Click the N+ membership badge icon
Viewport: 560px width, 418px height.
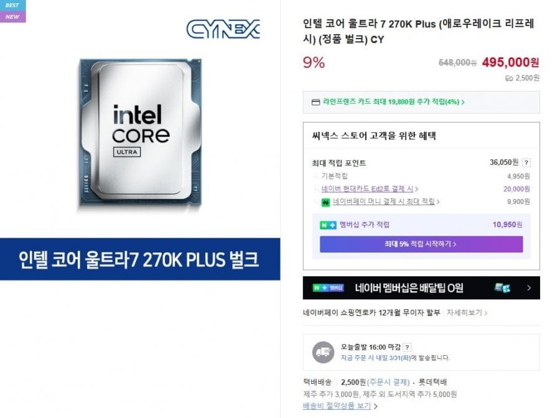[328, 225]
